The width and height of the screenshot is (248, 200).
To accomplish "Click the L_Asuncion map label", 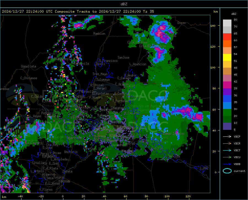I will coord(138,64).
